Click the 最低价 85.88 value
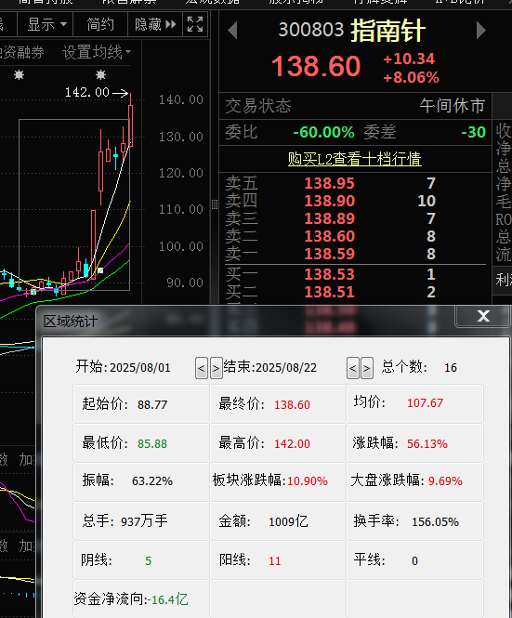 (x=152, y=444)
